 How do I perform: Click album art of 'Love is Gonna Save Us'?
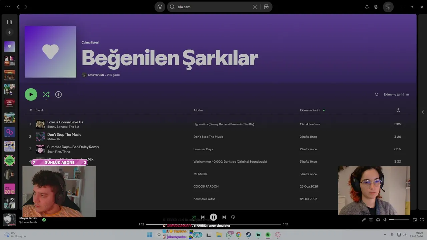pos(40,124)
